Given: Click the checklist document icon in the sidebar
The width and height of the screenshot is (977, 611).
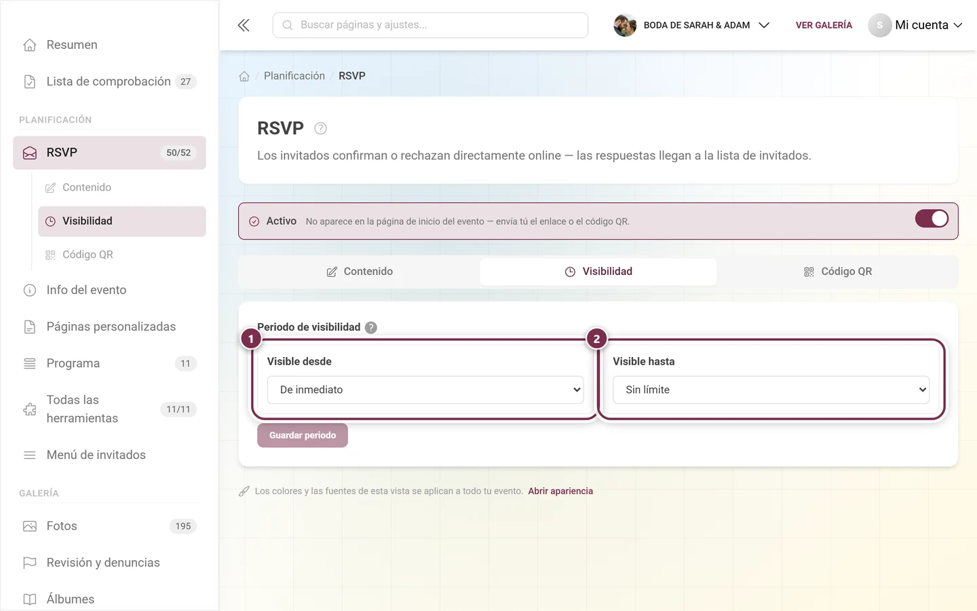Looking at the screenshot, I should click(x=30, y=81).
